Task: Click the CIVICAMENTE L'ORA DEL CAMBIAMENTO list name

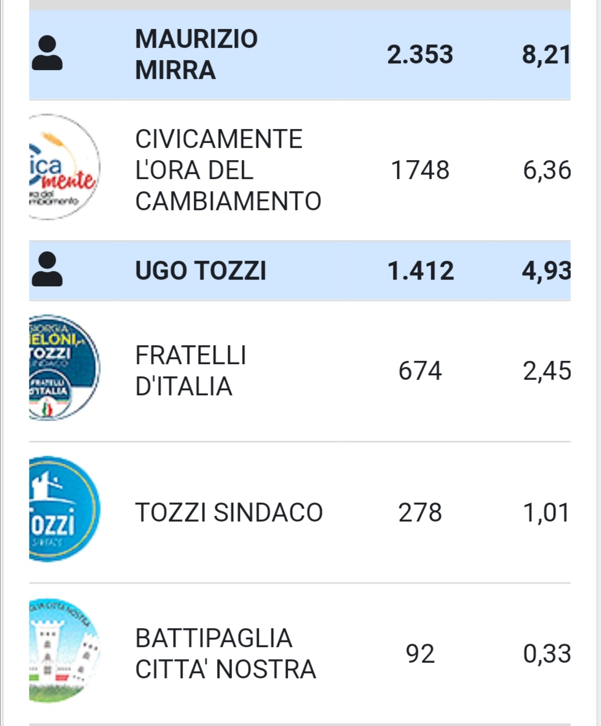Action: 228,170
